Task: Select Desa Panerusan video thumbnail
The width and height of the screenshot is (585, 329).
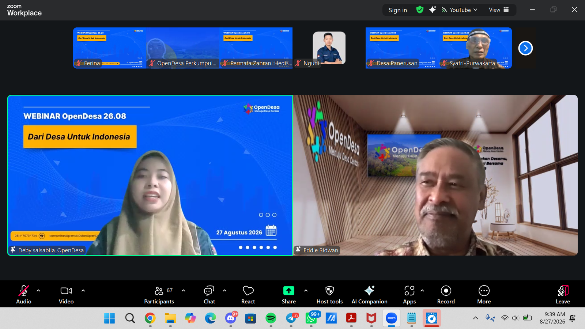Action: point(402,48)
